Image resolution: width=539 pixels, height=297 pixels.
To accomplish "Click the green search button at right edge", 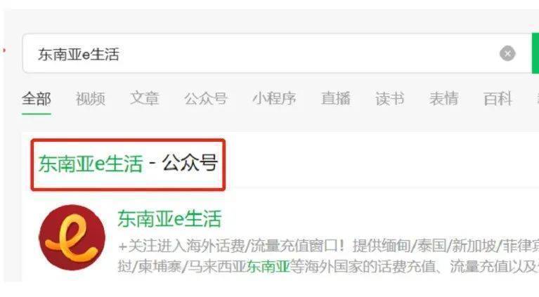I will point(535,53).
